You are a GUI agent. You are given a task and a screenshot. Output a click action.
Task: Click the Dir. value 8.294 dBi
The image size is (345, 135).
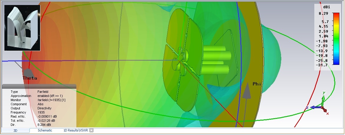point(44,125)
